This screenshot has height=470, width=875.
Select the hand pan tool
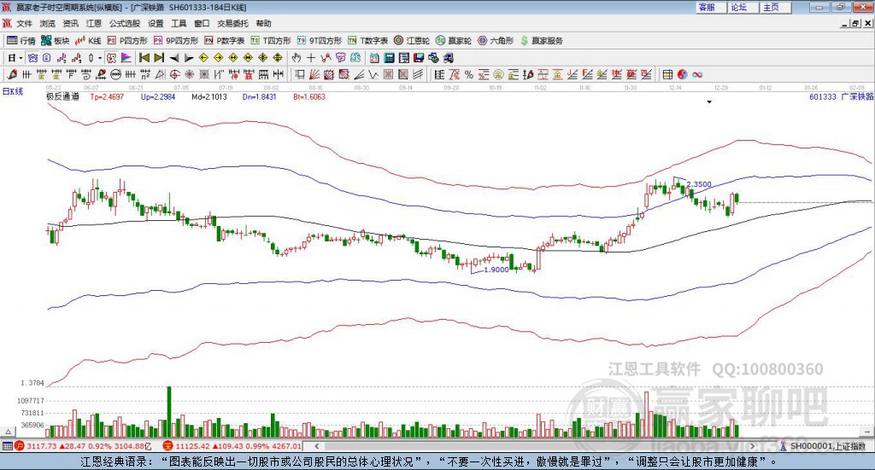pos(297,58)
